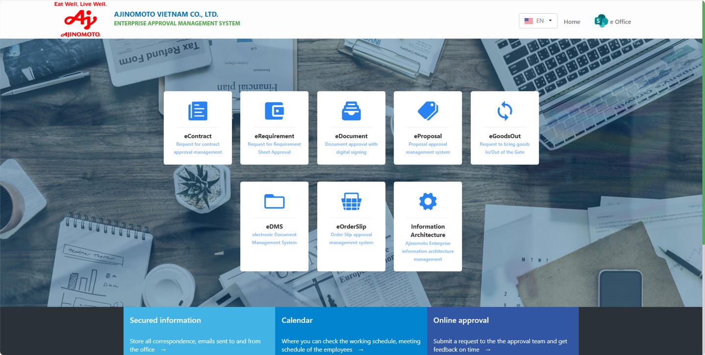Open the eDocument inbox tray icon
This screenshot has height=355, width=705.
(351, 111)
